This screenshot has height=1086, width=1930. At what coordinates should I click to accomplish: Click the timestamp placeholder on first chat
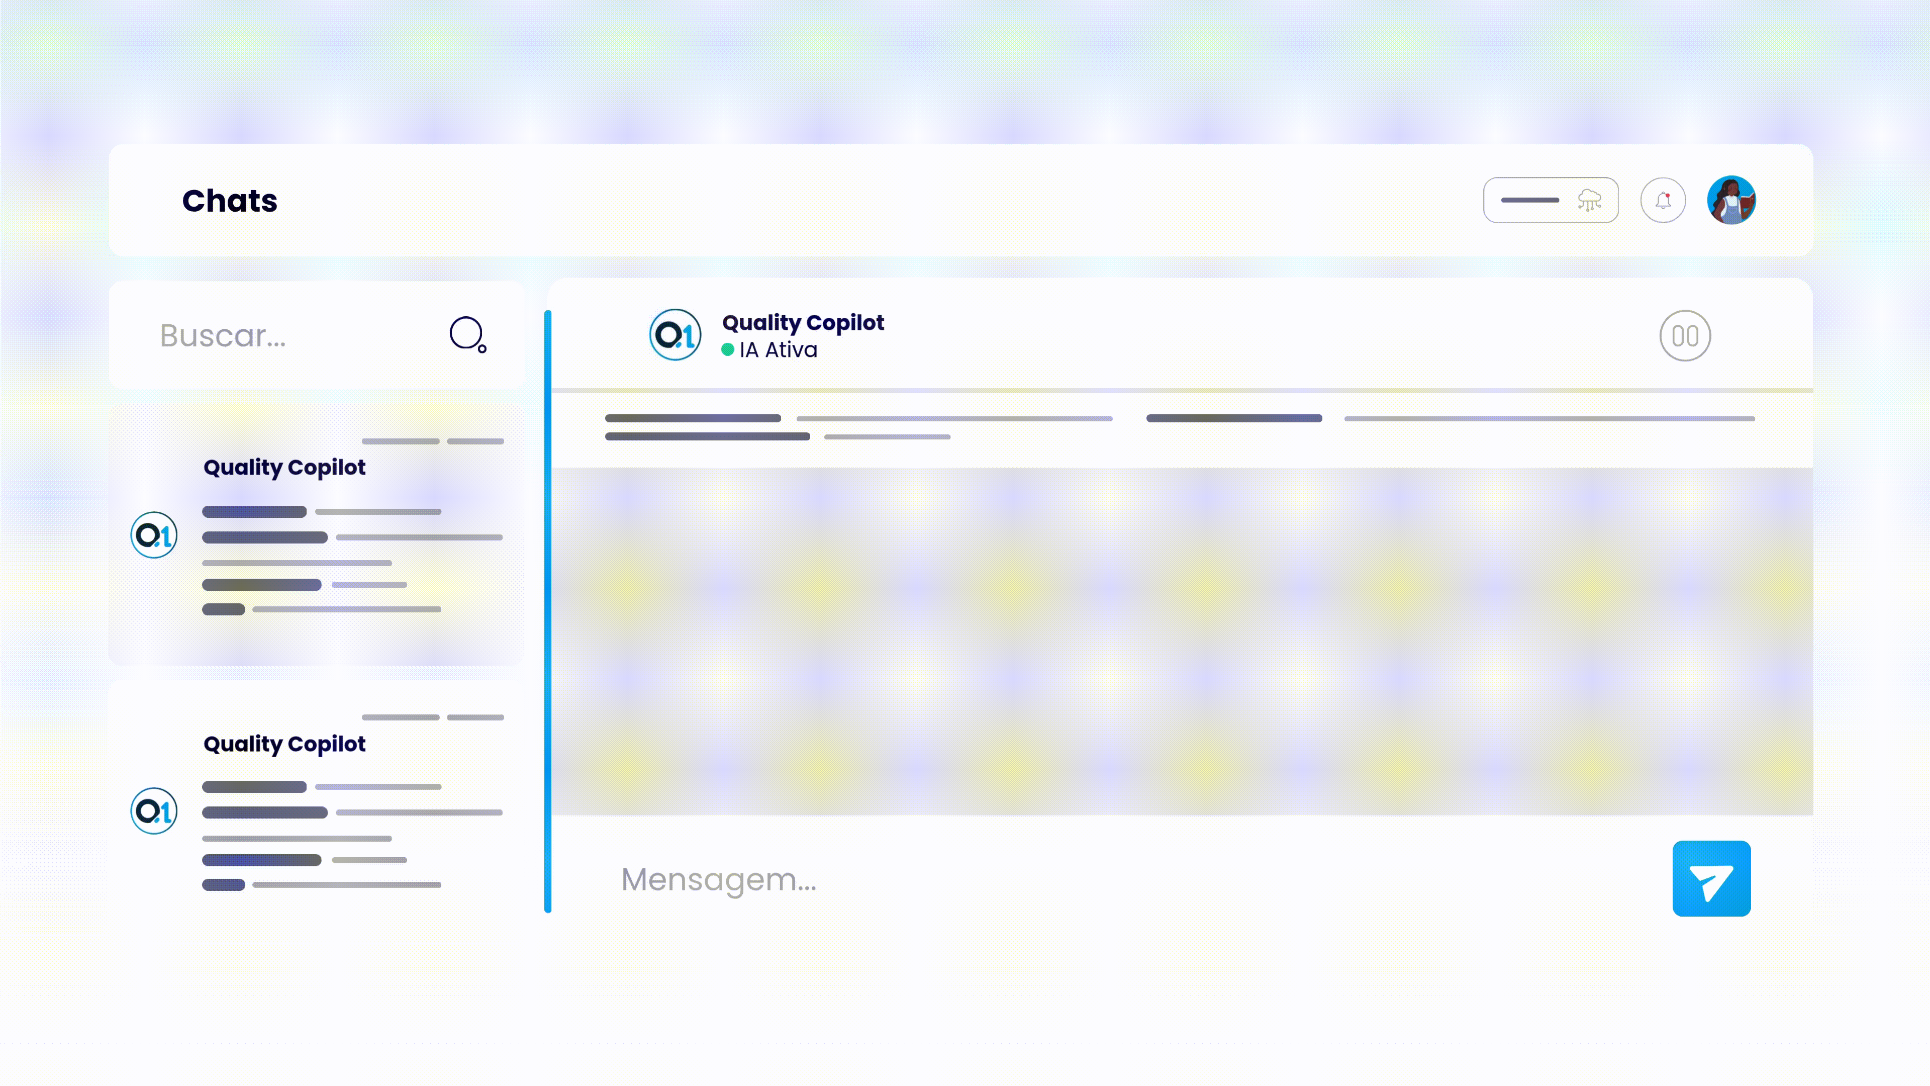click(x=432, y=441)
